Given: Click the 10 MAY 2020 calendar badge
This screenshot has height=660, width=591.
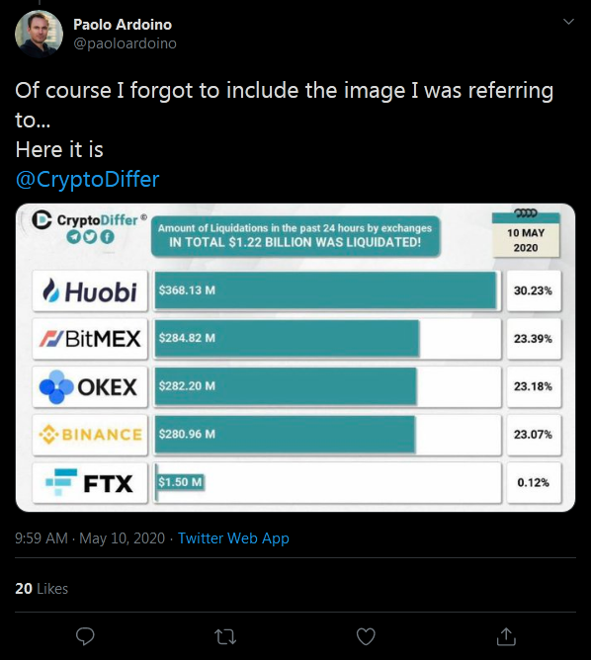Looking at the screenshot, I should [x=526, y=233].
